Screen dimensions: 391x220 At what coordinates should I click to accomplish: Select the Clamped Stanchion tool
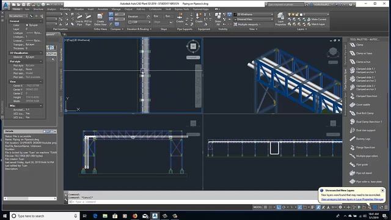pyautogui.click(x=364, y=96)
